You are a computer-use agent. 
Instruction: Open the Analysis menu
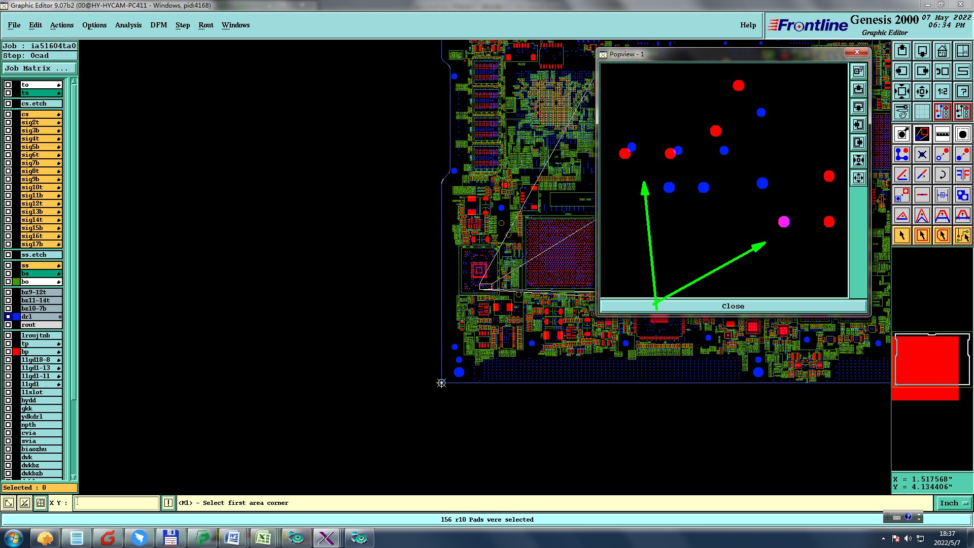click(x=128, y=25)
